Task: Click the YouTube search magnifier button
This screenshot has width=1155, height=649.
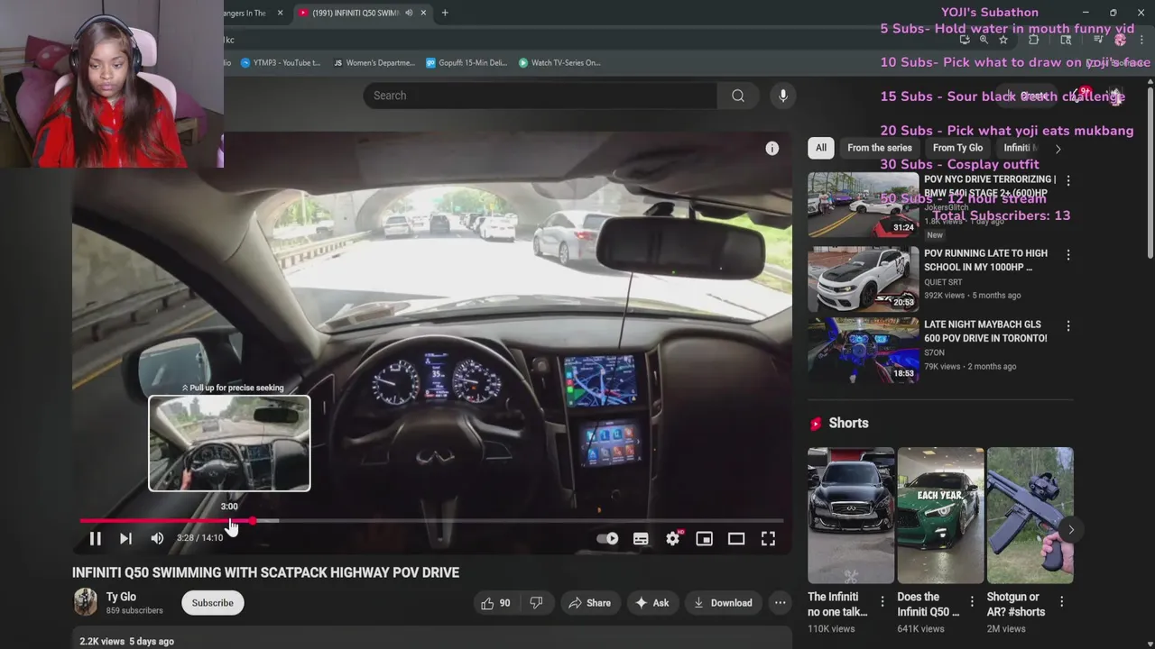Action: [x=738, y=96]
